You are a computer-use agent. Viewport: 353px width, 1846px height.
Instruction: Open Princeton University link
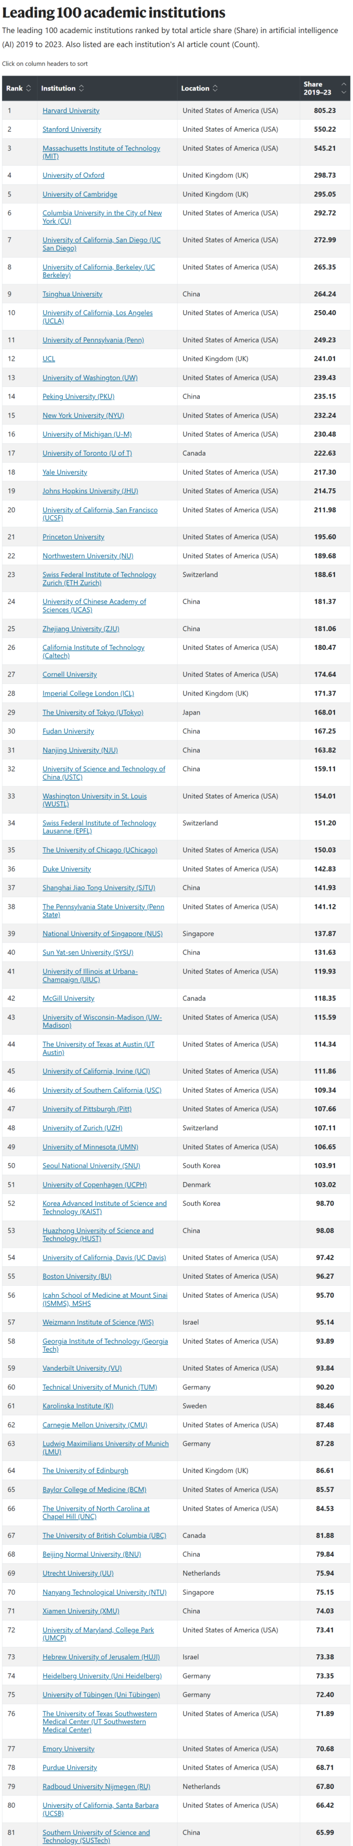(73, 537)
